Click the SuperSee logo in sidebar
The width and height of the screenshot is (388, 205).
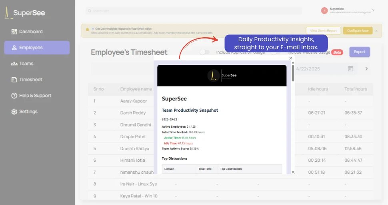click(25, 13)
